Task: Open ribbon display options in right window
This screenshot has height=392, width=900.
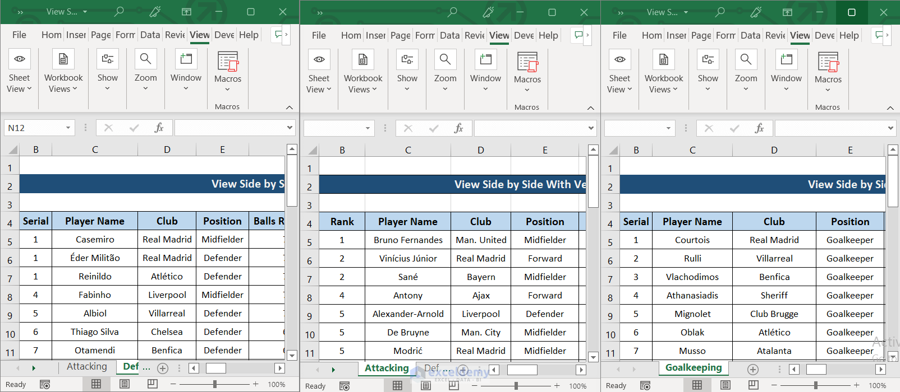Action: tap(787, 12)
